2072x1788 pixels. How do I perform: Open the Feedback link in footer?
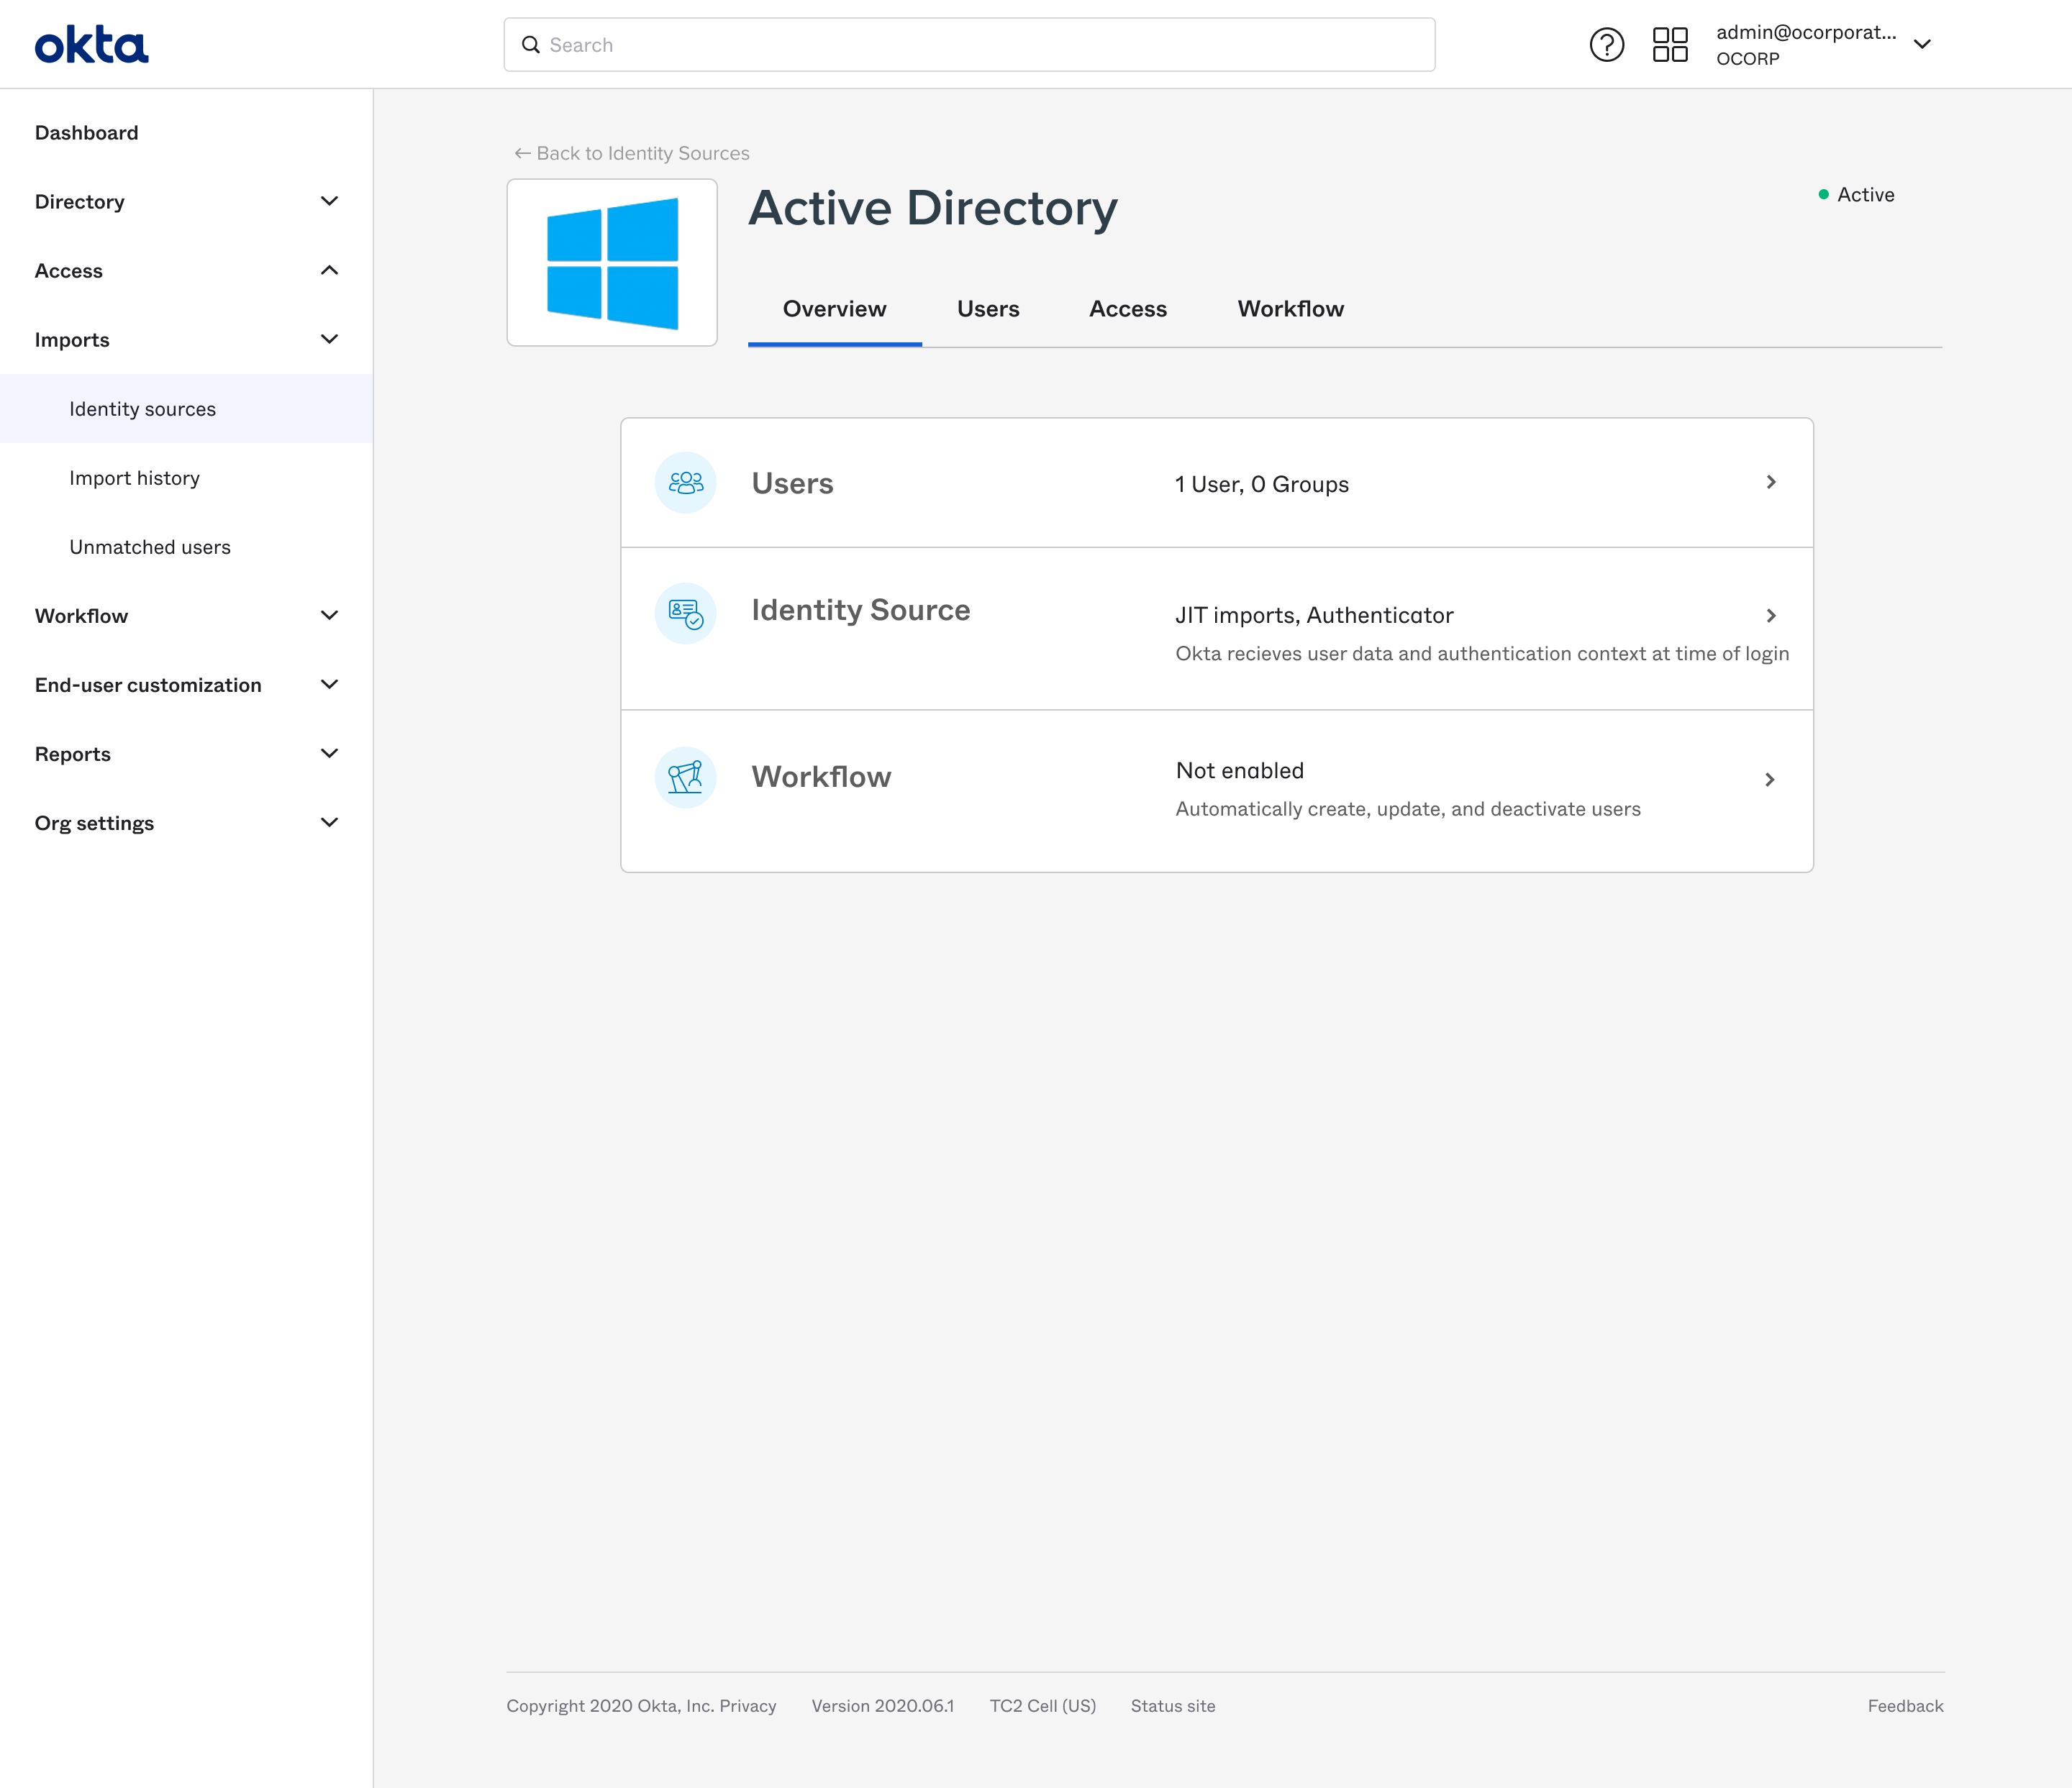[x=1905, y=1706]
